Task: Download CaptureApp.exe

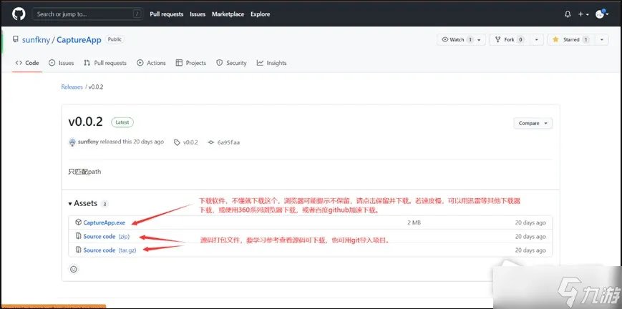Action: [x=104, y=222]
